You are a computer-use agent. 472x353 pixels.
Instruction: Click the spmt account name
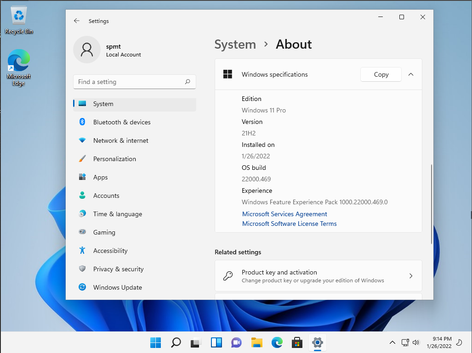(114, 47)
